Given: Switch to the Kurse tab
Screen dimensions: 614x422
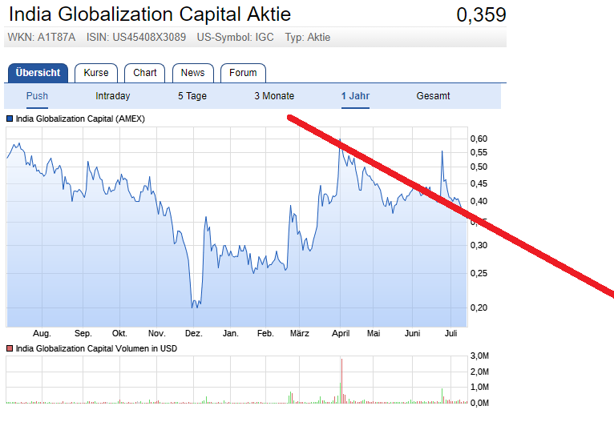Looking at the screenshot, I should [96, 73].
